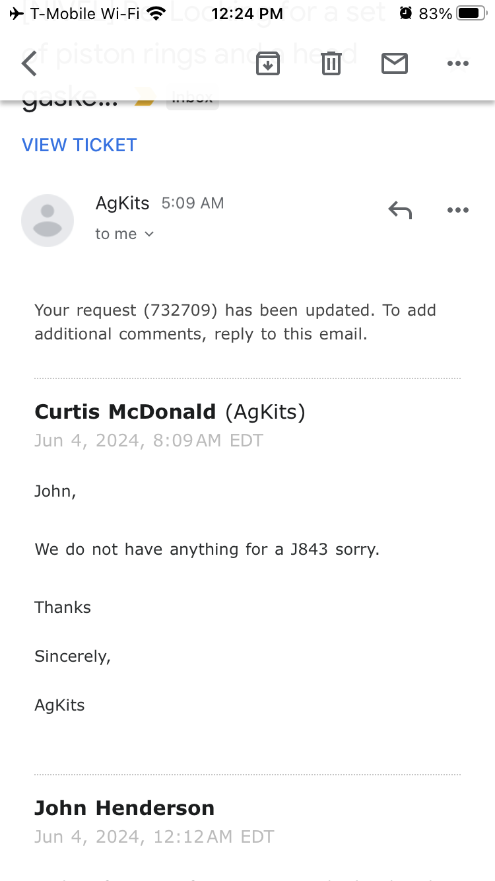495x881 pixels.
Task: Tap the AgKits sender avatar
Action: (x=48, y=221)
